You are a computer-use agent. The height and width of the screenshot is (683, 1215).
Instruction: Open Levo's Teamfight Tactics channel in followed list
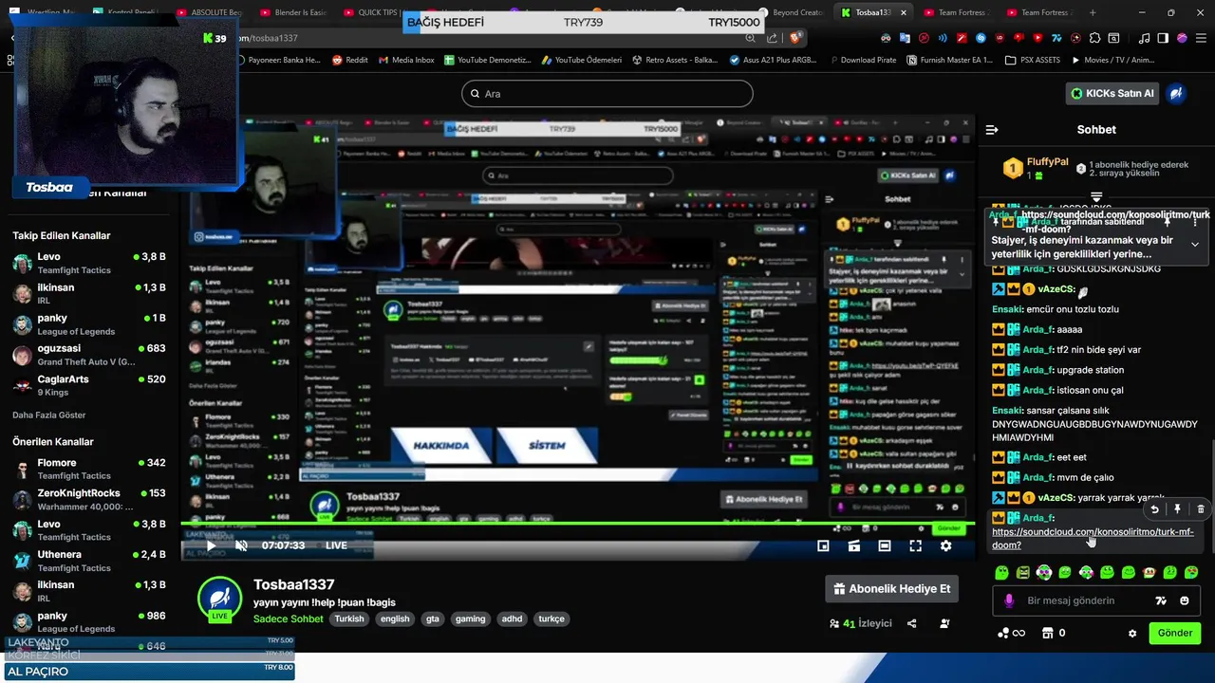tap(89, 263)
